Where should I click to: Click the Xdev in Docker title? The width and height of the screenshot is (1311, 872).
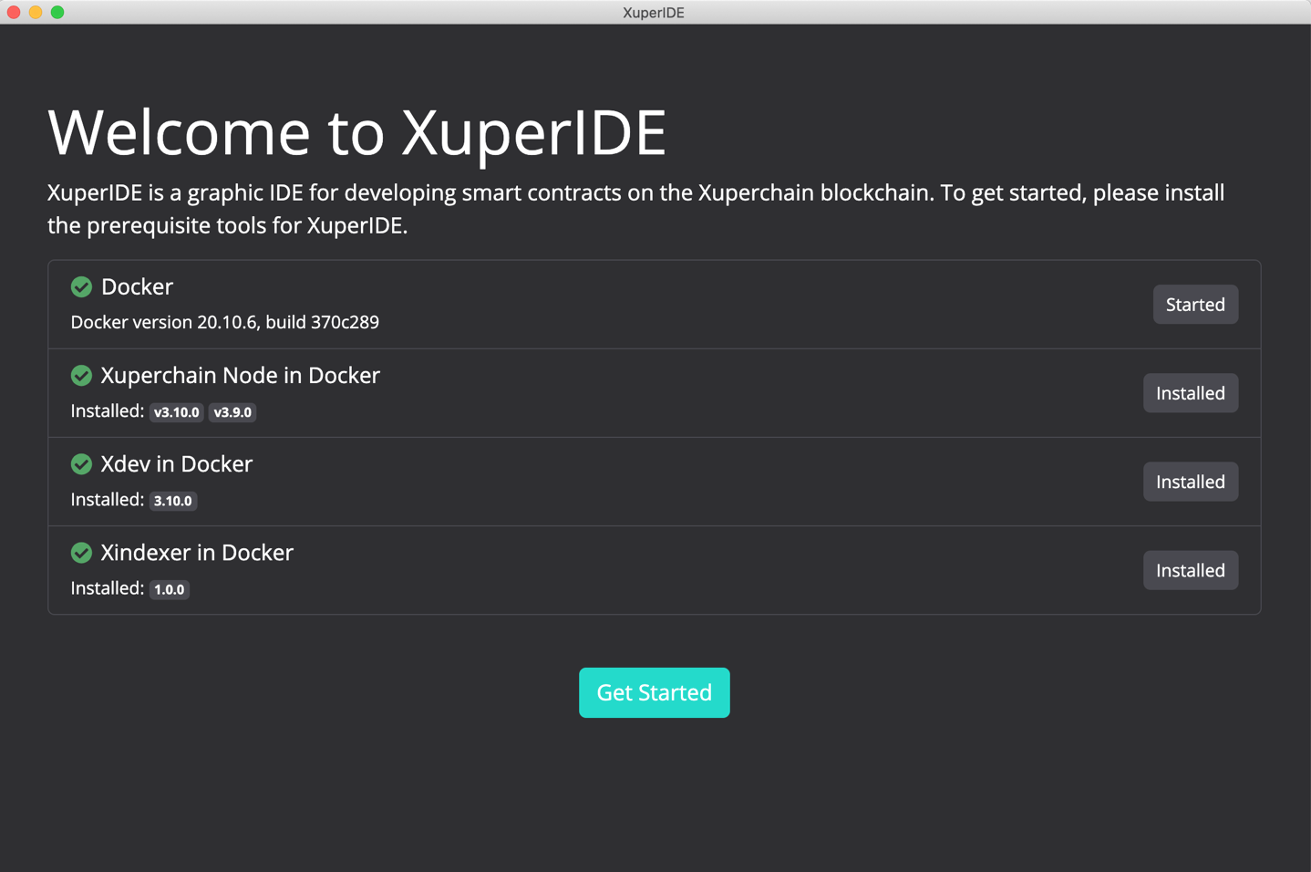pyautogui.click(x=177, y=463)
